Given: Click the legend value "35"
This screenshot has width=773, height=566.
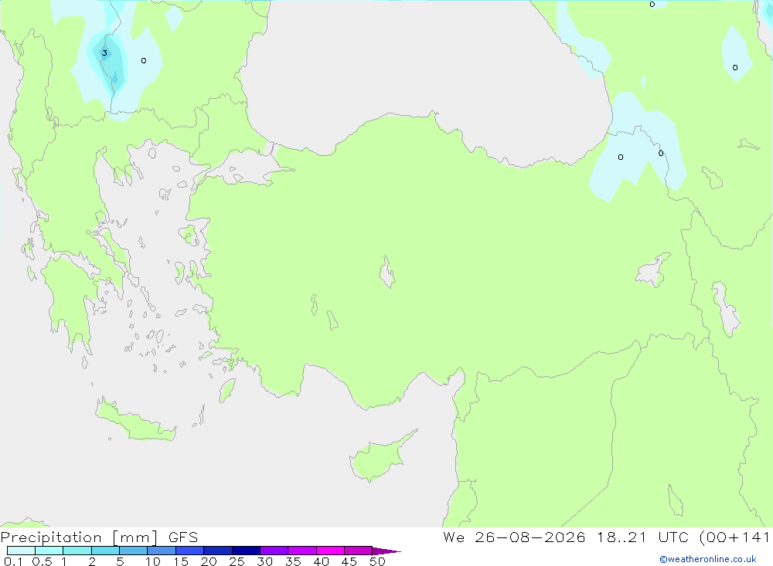Looking at the screenshot, I should pos(293,561).
